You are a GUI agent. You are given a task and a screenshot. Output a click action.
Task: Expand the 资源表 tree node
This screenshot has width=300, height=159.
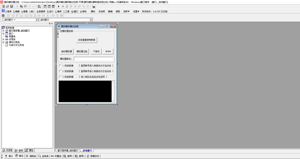3,39
